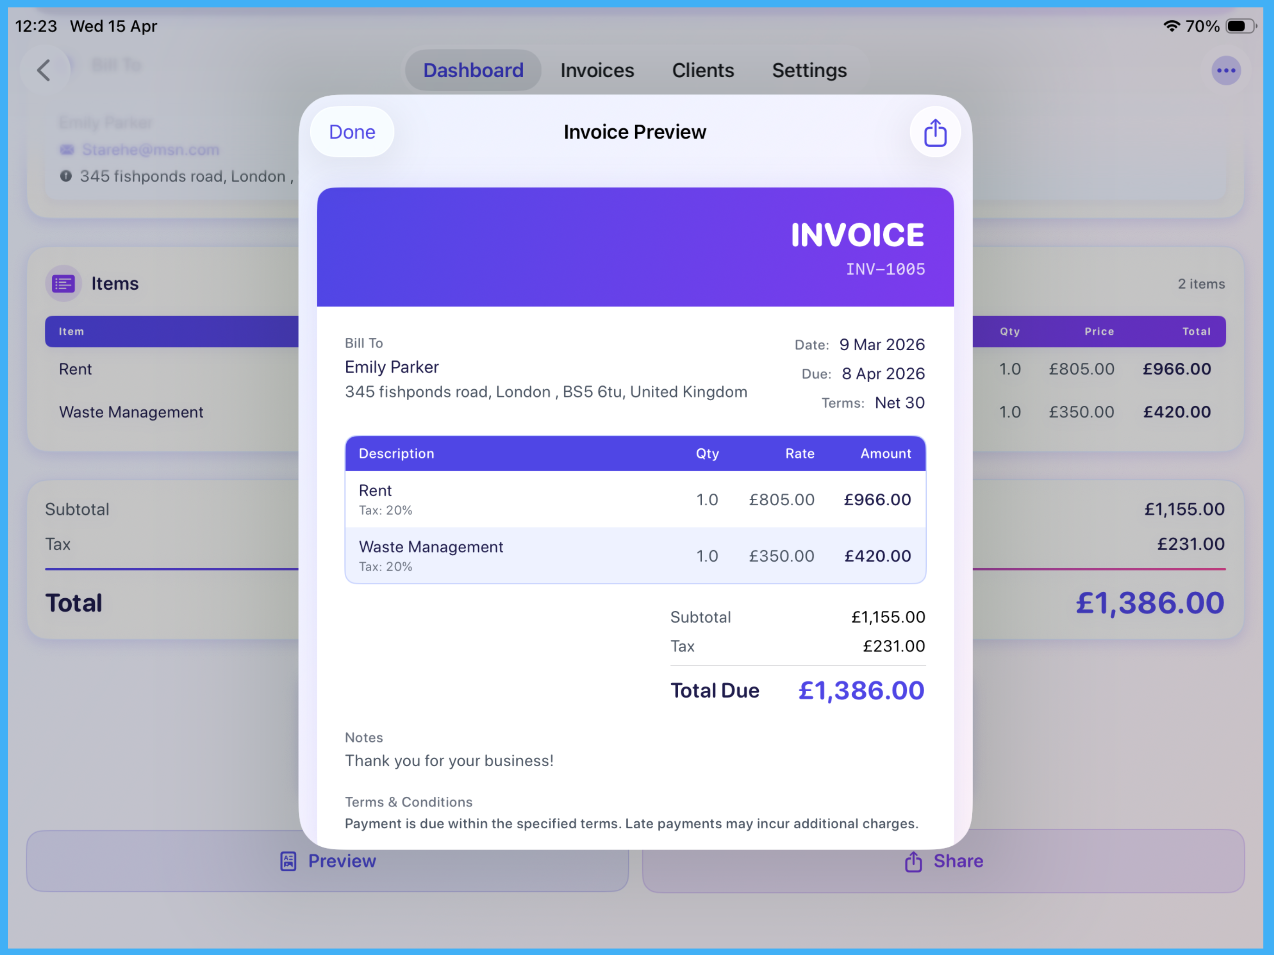Select the payment terms paragraph text

pyautogui.click(x=631, y=824)
